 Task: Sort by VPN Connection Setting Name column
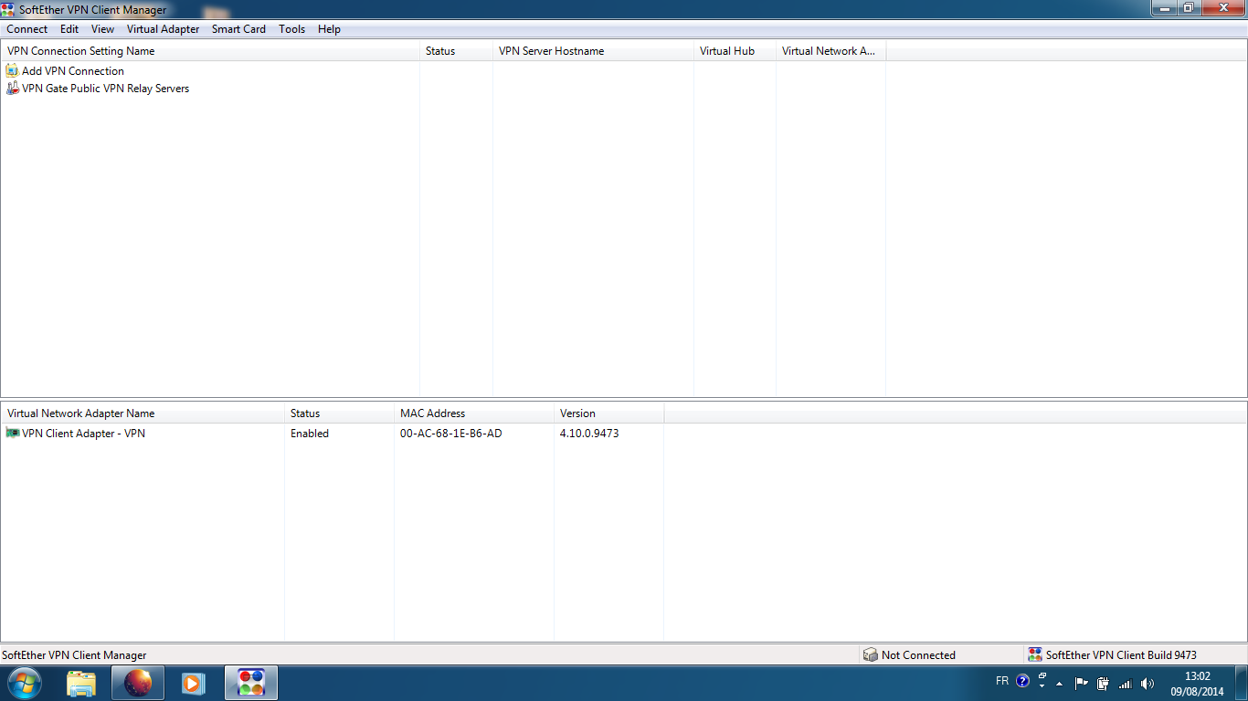(210, 51)
